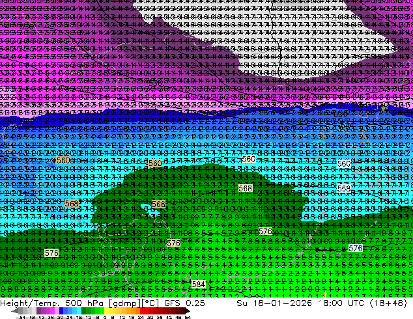Click the '[°C]' unit label
Screen dimensions: 413x319
click(150, 303)
